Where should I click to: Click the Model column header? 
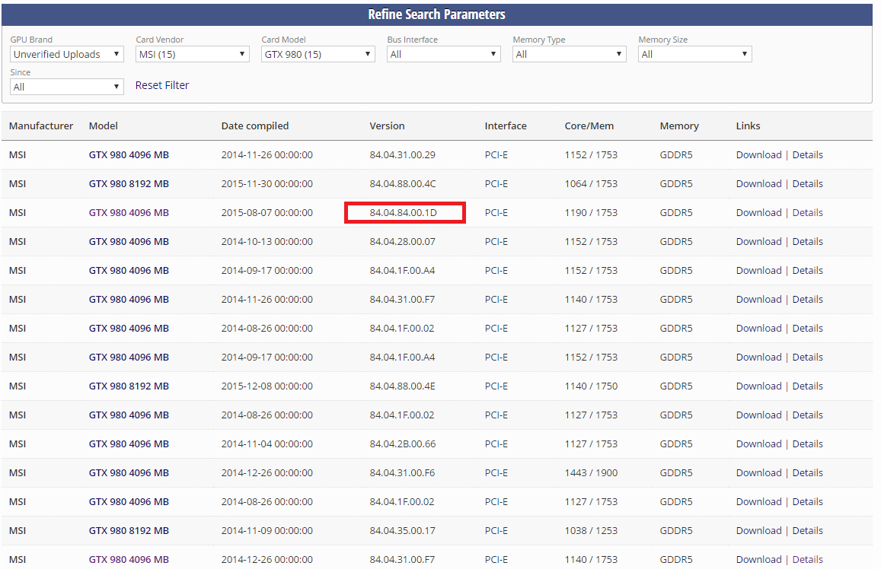[x=104, y=126]
